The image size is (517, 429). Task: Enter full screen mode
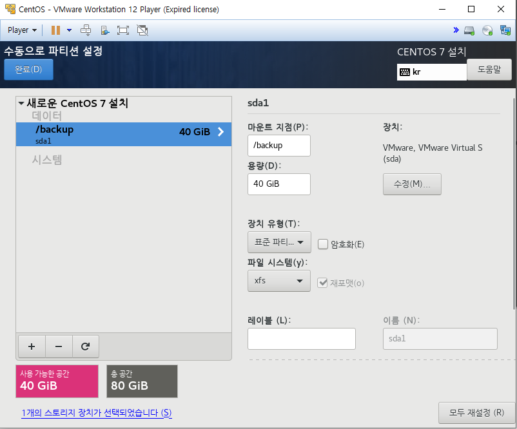pos(123,30)
